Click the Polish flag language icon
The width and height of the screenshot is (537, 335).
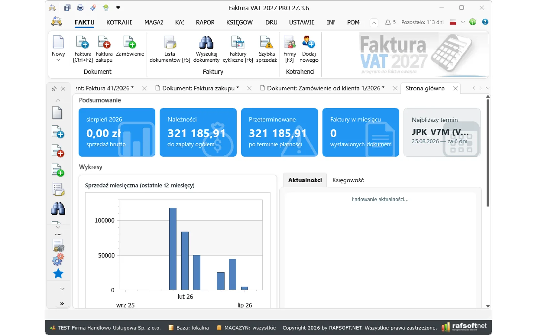coord(453,22)
